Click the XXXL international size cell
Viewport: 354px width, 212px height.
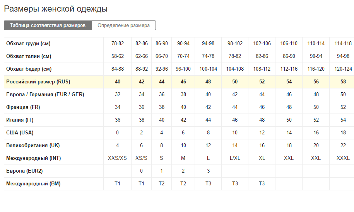343,158
